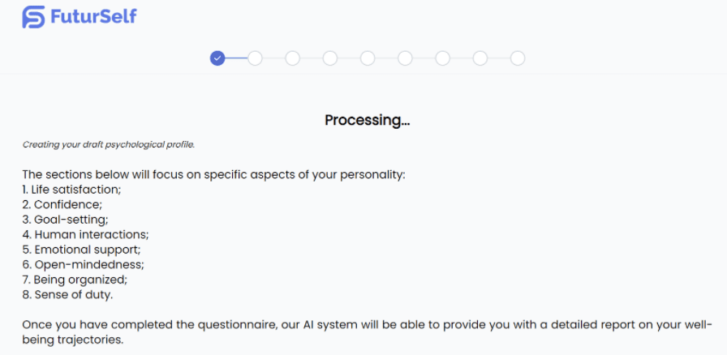This screenshot has height=355, width=727.
Task: Navigate to the seventh progress step circle
Action: [442, 58]
